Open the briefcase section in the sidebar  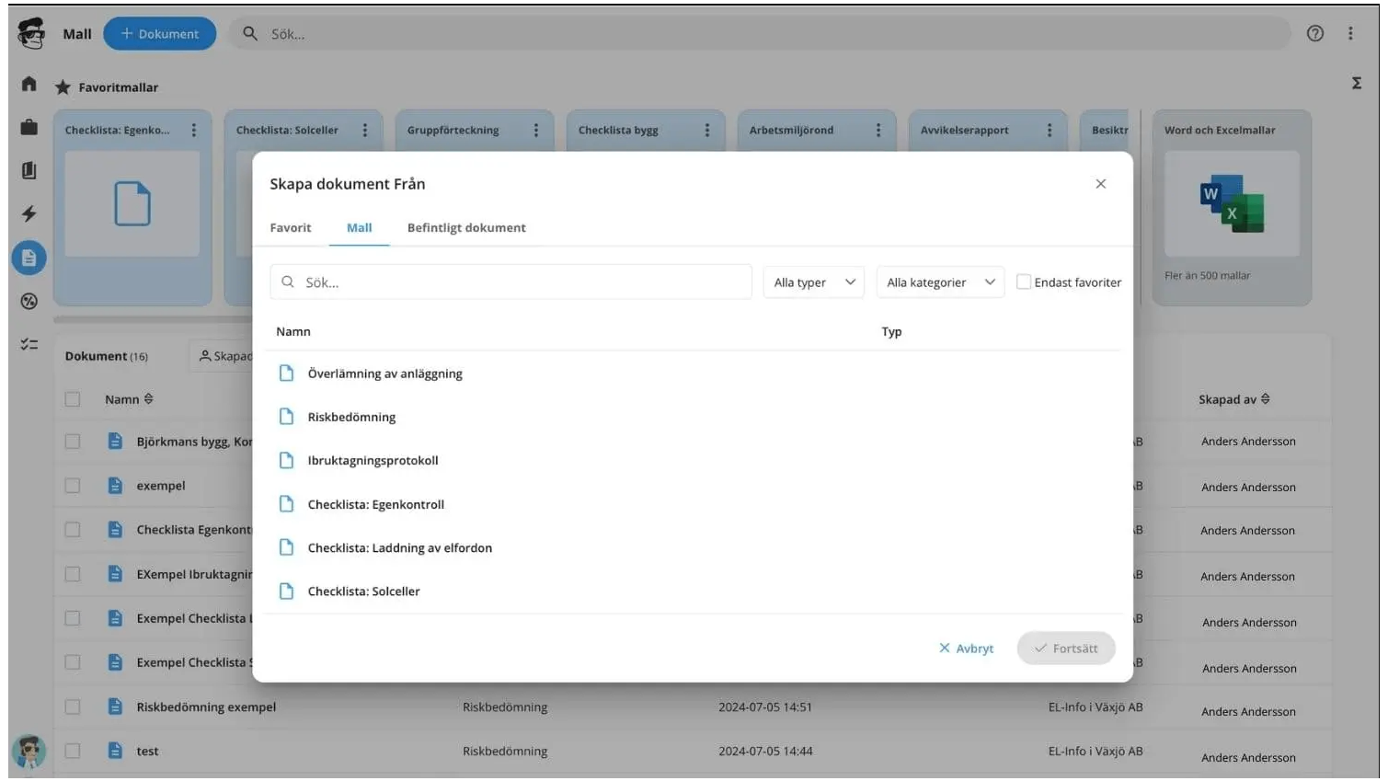[x=28, y=127]
